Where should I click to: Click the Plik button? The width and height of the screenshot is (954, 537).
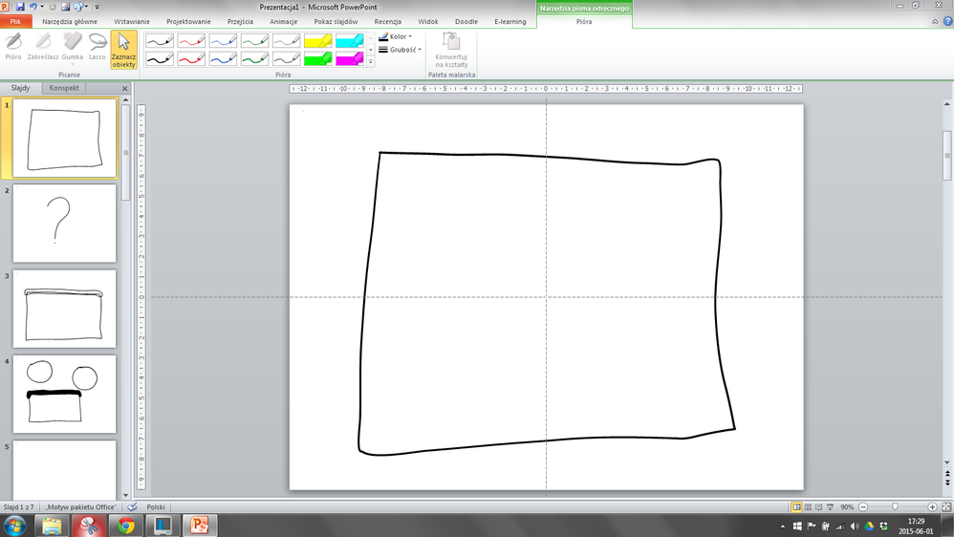15,21
